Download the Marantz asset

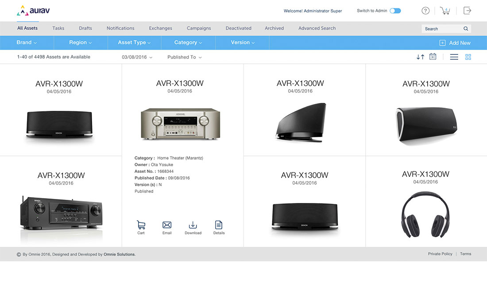point(193,228)
